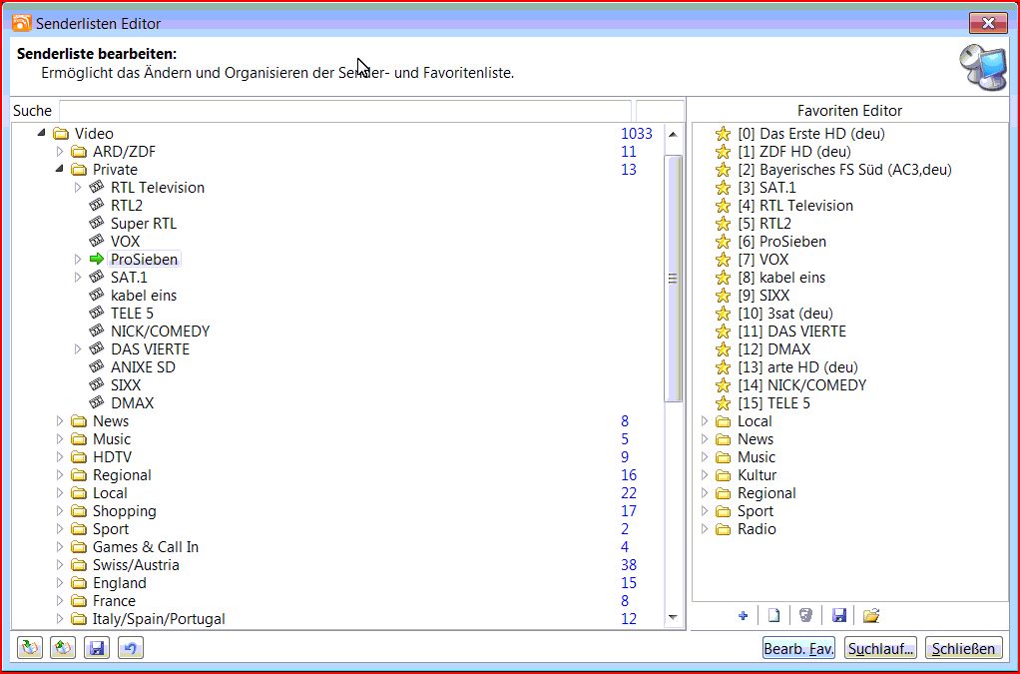Screen dimensions: 1020x674
Task: Click the film icon beside VOX in the channel tree
Action: coord(97,242)
